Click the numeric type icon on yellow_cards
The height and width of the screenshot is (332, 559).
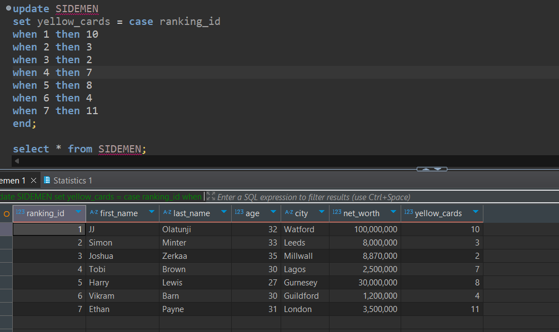[x=408, y=212]
